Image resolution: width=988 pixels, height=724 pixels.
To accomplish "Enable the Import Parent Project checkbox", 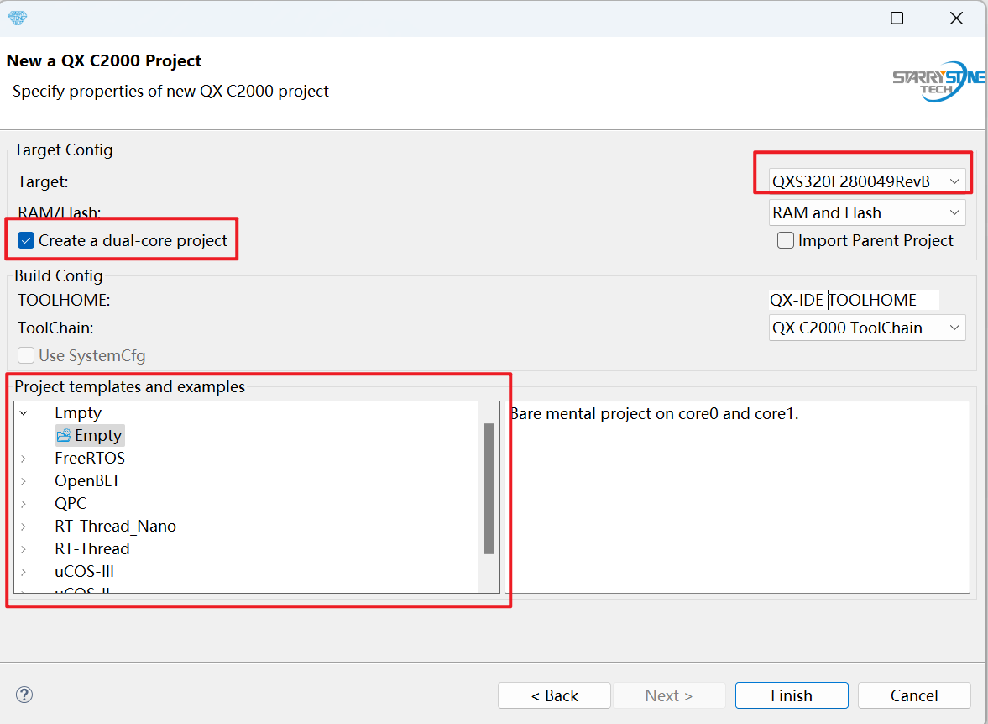I will [x=785, y=240].
